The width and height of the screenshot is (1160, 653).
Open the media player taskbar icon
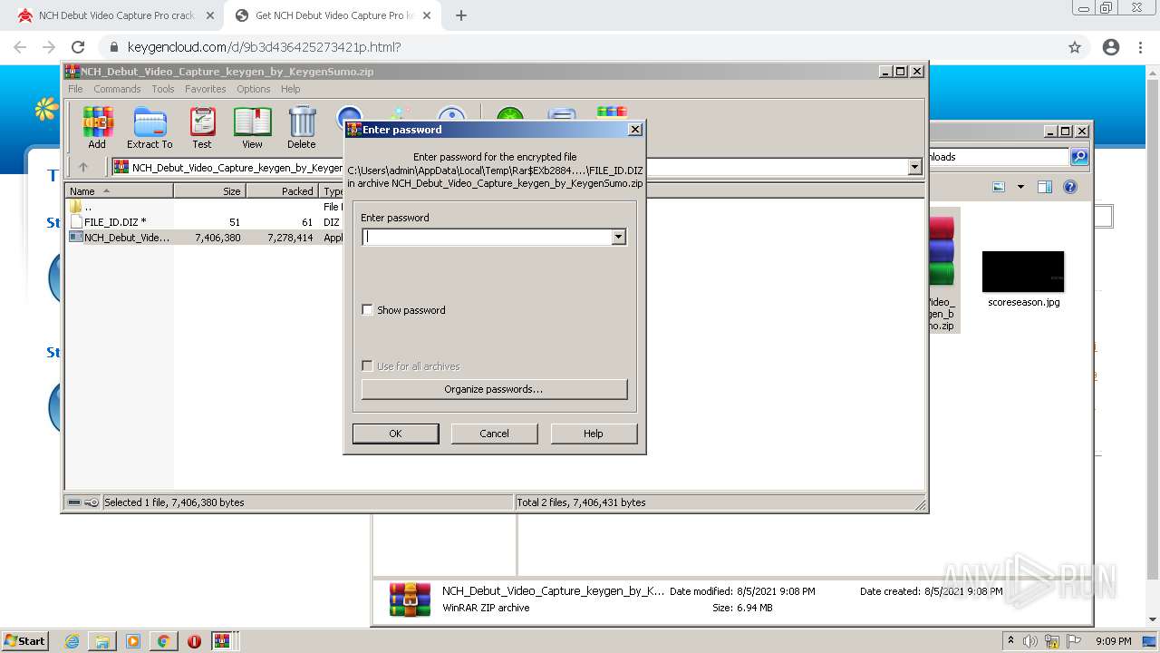tap(133, 641)
